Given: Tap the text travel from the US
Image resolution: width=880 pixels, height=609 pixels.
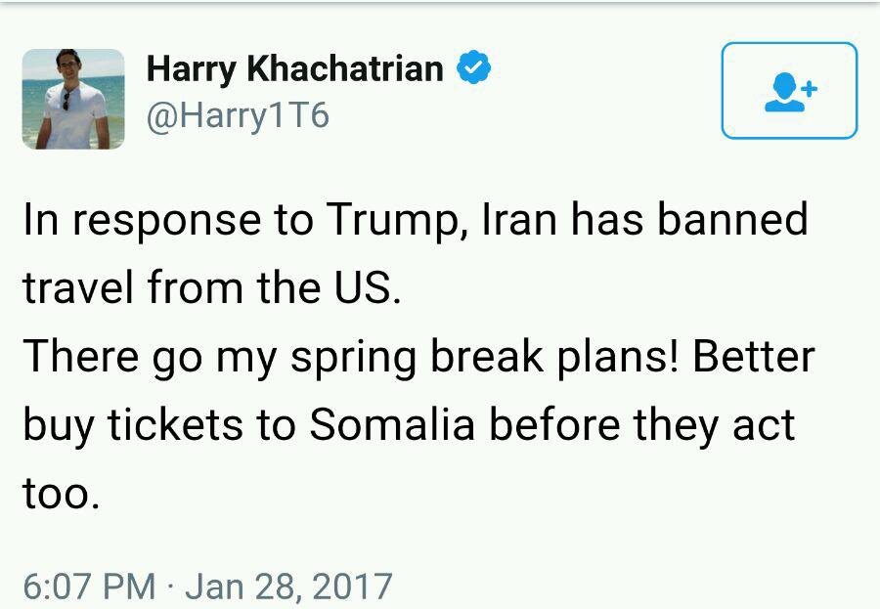Looking at the screenshot, I should point(210,289).
